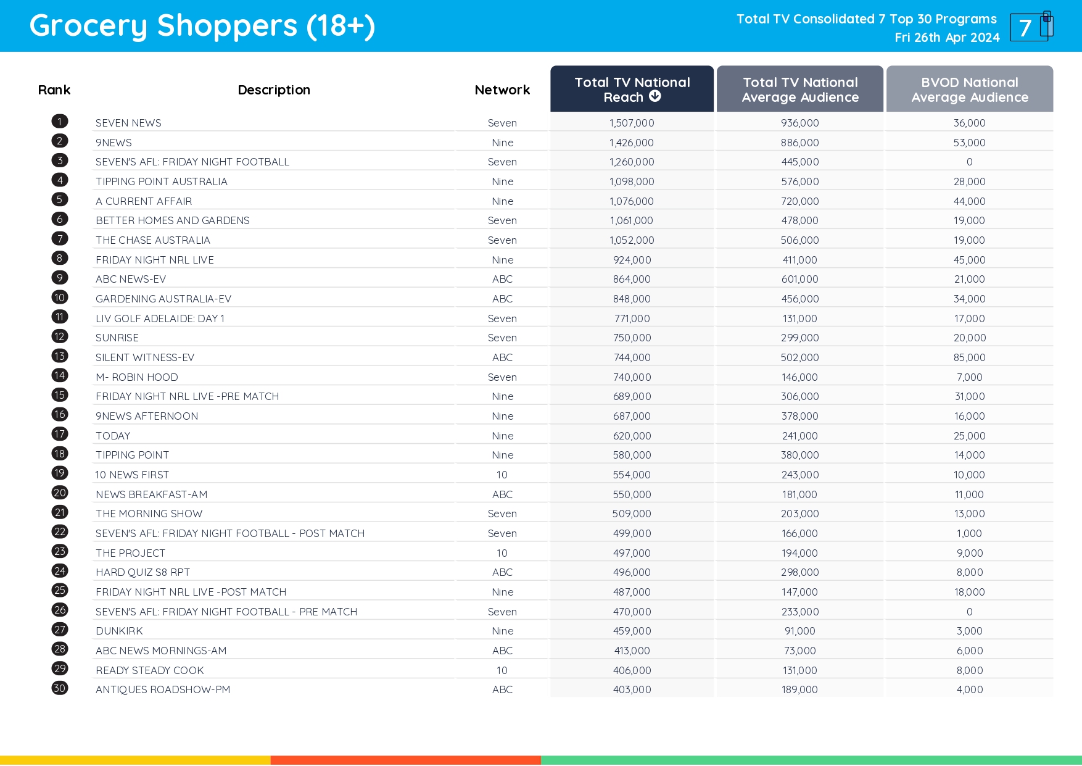Click the rank 30 badge
The width and height of the screenshot is (1082, 766).
(x=60, y=688)
